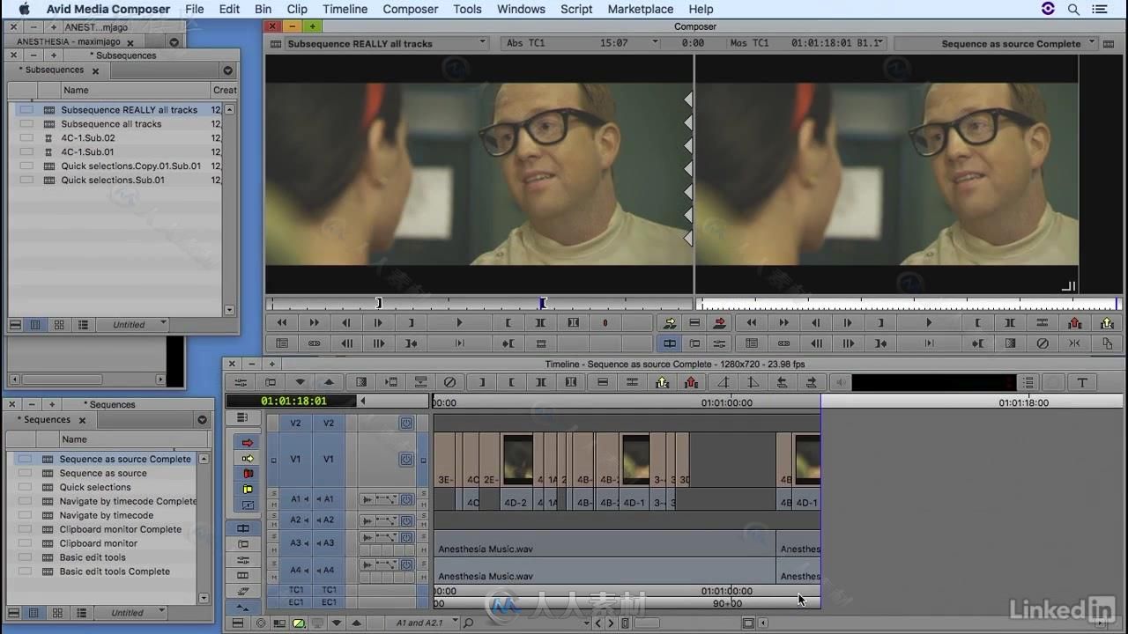Switch Subsequences bin to frame view icon
This screenshot has width=1128, height=634.
[x=59, y=325]
